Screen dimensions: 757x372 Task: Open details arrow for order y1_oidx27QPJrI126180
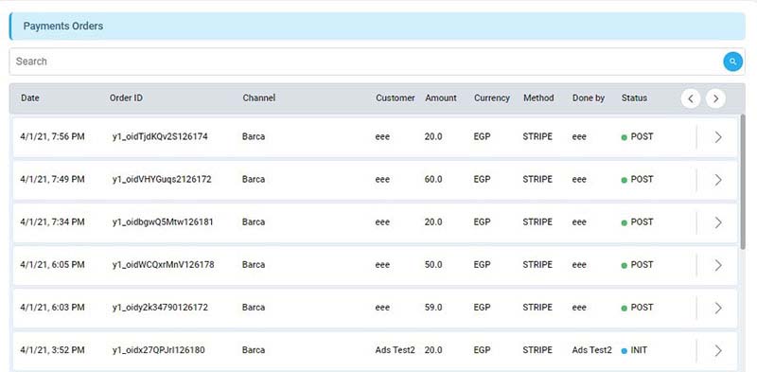[x=718, y=350]
